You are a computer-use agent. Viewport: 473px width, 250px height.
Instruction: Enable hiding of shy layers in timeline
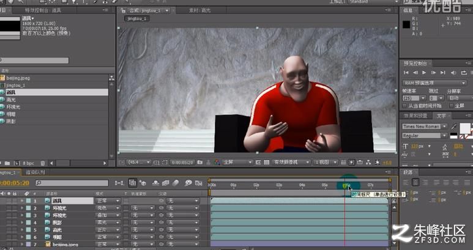click(x=155, y=183)
